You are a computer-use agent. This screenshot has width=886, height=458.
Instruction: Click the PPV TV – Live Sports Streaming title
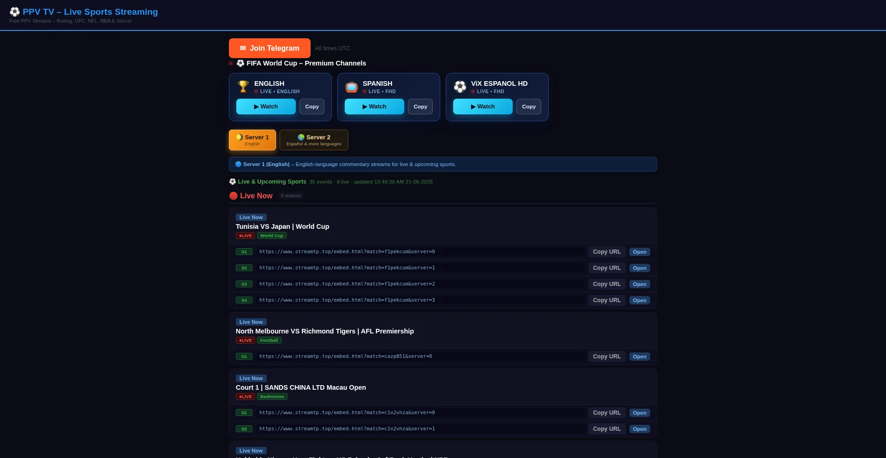click(90, 12)
